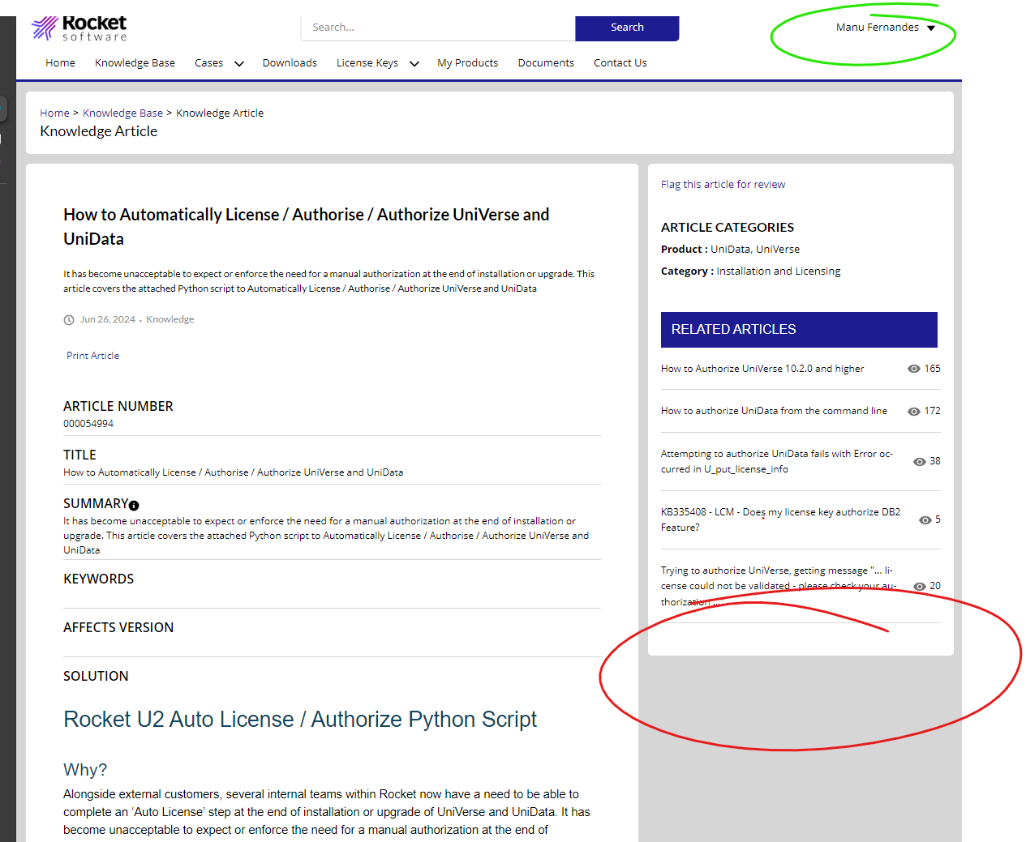The image size is (1026, 842).
Task: Click Flag this article for review
Action: pos(723,184)
